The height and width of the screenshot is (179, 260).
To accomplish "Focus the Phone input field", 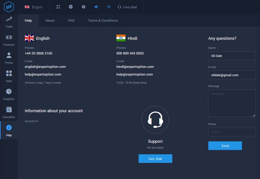I will point(232,132).
